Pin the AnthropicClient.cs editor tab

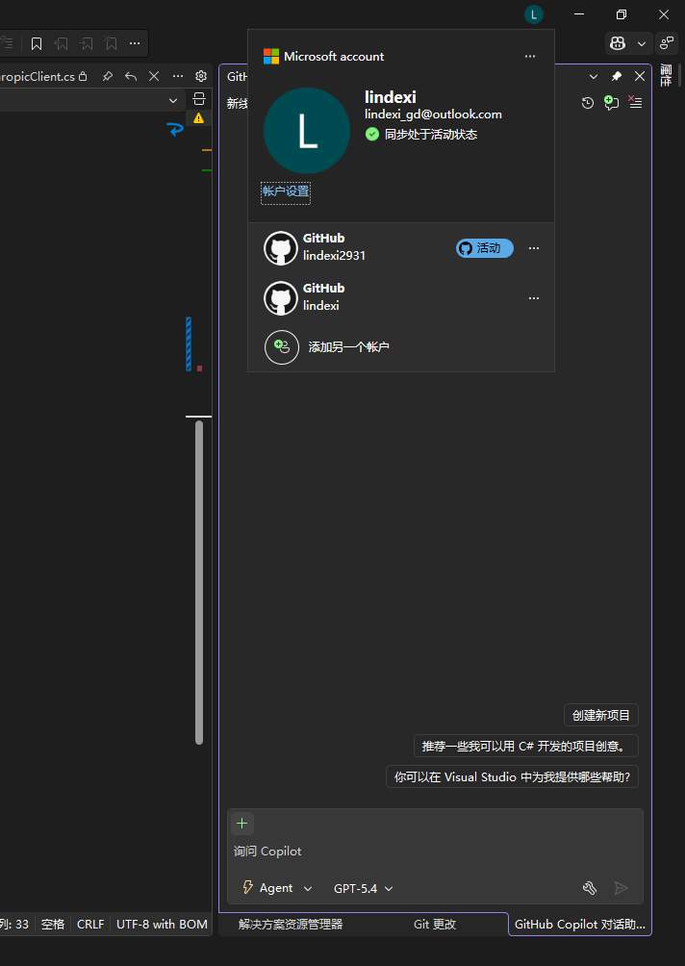click(107, 76)
